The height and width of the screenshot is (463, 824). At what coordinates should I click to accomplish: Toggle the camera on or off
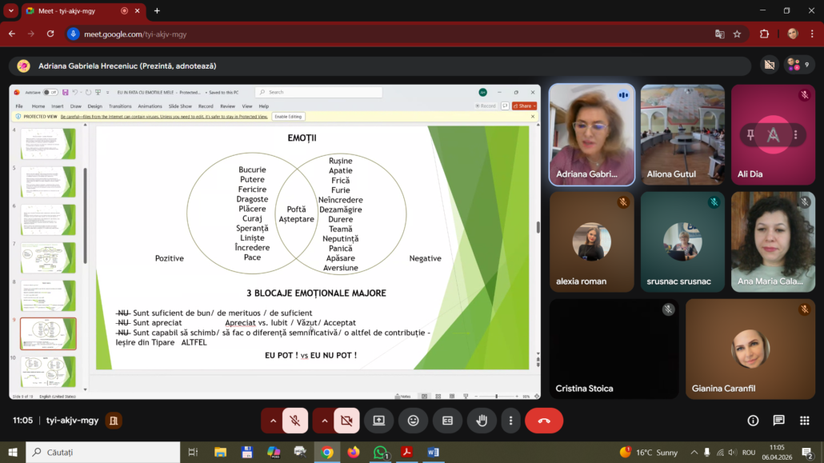(346, 421)
